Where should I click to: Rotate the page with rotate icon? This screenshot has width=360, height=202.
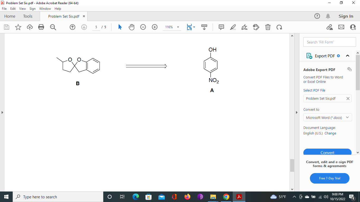(279, 27)
